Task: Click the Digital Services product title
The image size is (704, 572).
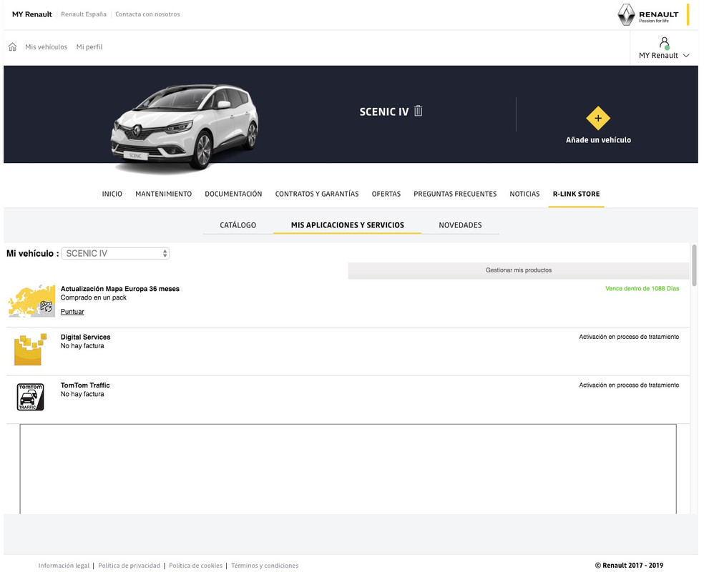Action: [85, 337]
